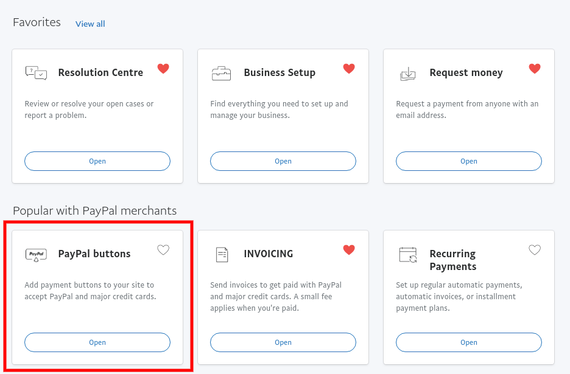570x374 pixels.
Task: Click the Resolution Centre chat icon
Action: [36, 73]
